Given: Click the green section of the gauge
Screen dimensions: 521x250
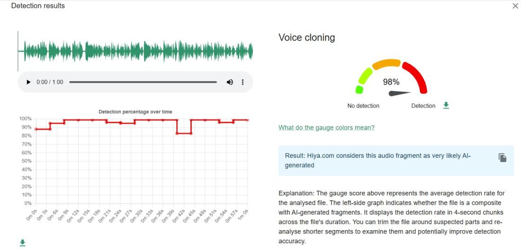Looking at the screenshot, I should coord(363,77).
